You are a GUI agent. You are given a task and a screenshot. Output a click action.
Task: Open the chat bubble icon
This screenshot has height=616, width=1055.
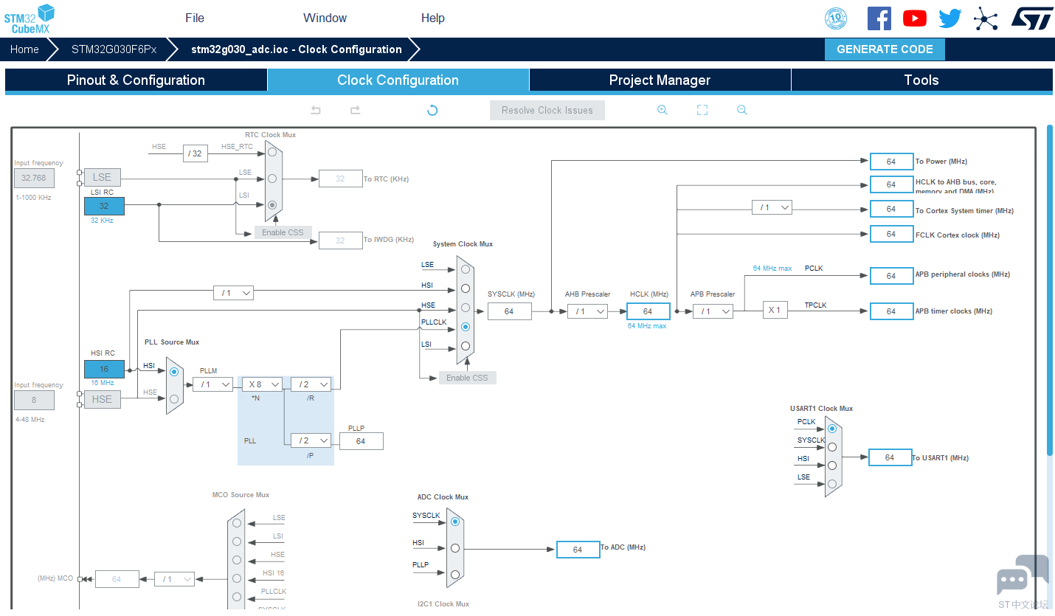click(1022, 575)
